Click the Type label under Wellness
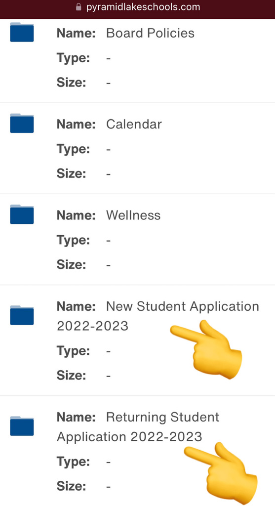 click(x=73, y=241)
